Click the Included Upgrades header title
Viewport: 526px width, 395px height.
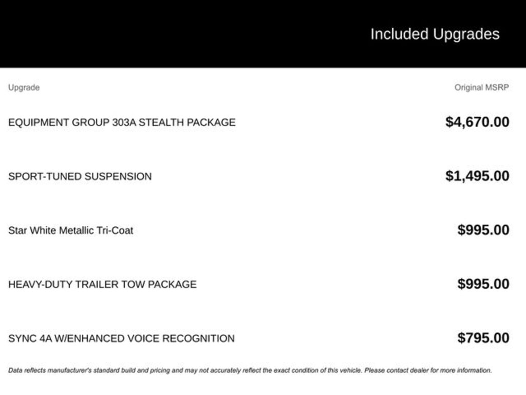point(435,34)
